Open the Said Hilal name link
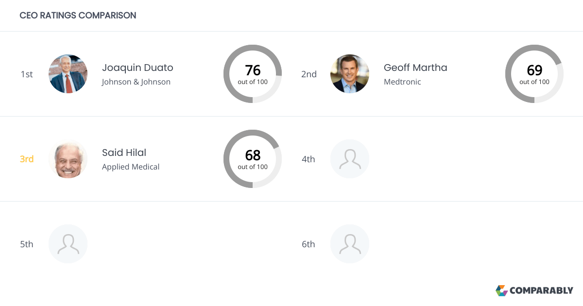Screen dimensions: 583x306 click(x=124, y=153)
